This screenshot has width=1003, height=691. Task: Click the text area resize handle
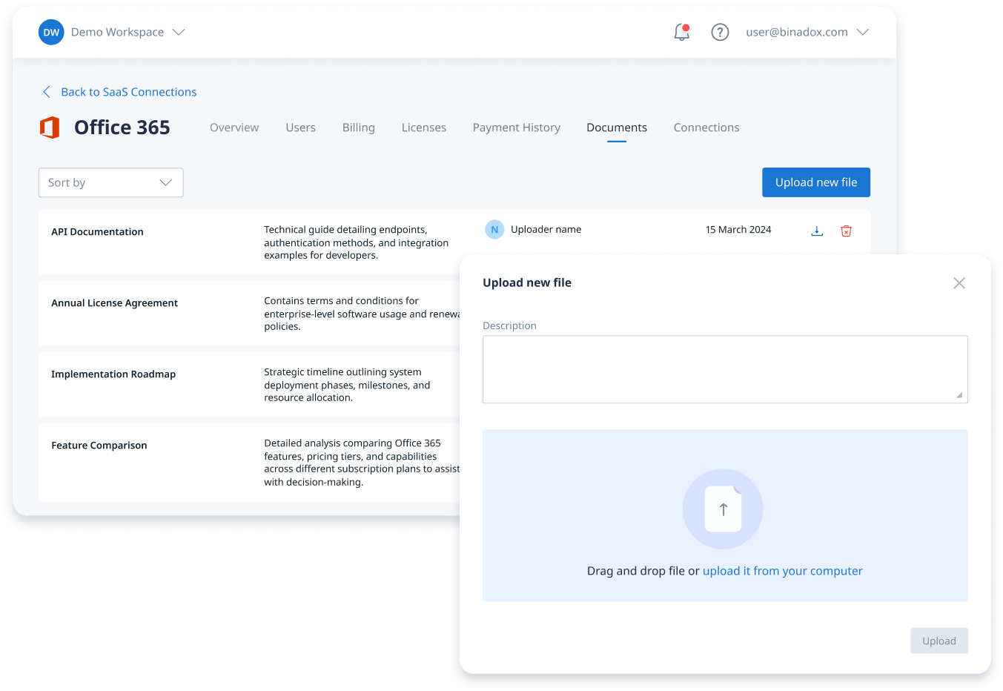click(x=959, y=395)
